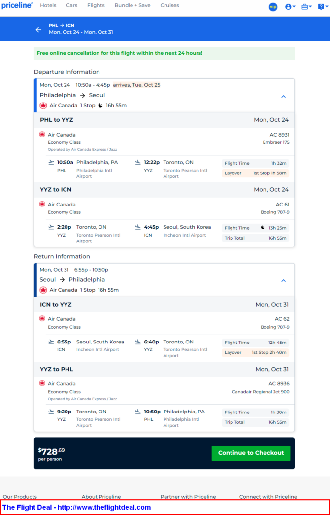Open the Flights menu item
The height and width of the screenshot is (515, 330).
coord(96,5)
